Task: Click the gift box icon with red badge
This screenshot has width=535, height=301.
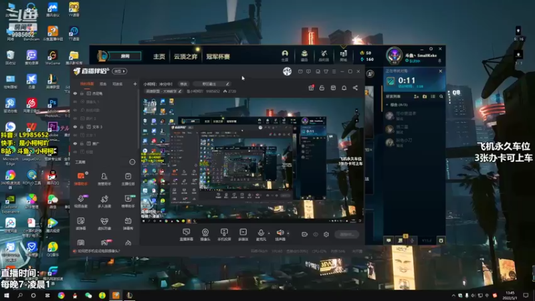Action: [311, 88]
